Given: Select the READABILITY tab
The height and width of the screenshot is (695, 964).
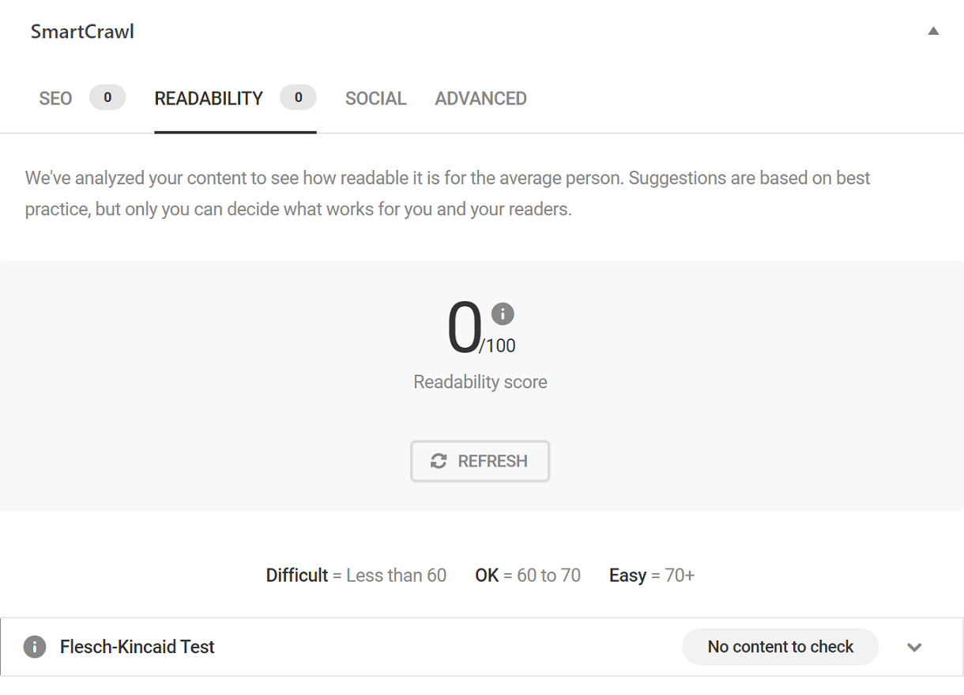Looking at the screenshot, I should pyautogui.click(x=209, y=99).
